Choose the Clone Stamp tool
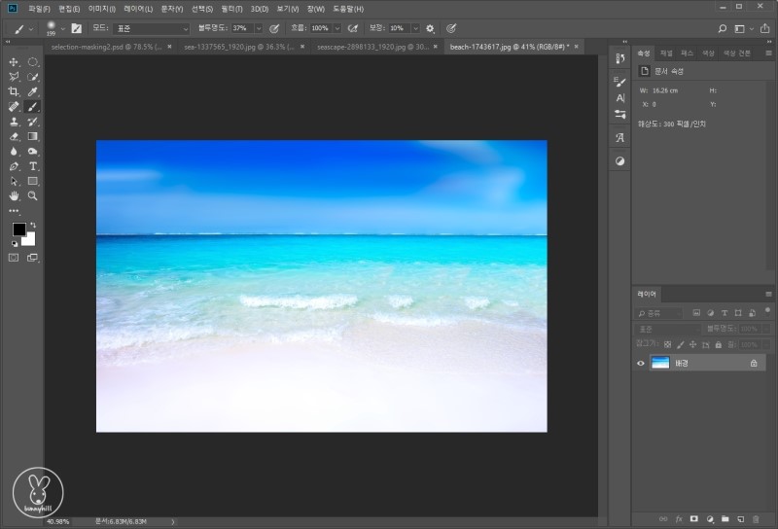Screen dimensions: 778x529 click(x=14, y=122)
